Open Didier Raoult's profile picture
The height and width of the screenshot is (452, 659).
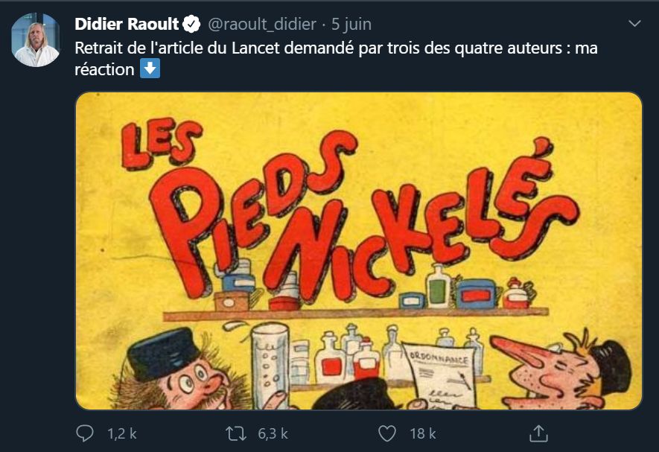35,40
